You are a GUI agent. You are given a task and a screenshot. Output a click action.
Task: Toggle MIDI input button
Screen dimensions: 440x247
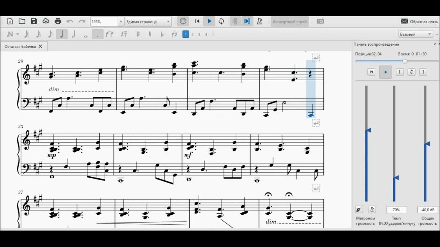(183, 21)
